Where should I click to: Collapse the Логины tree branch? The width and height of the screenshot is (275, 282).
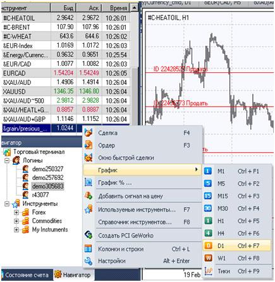(7, 160)
